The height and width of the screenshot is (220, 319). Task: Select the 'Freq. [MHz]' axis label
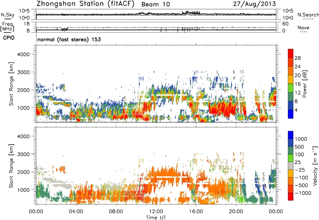point(7,27)
